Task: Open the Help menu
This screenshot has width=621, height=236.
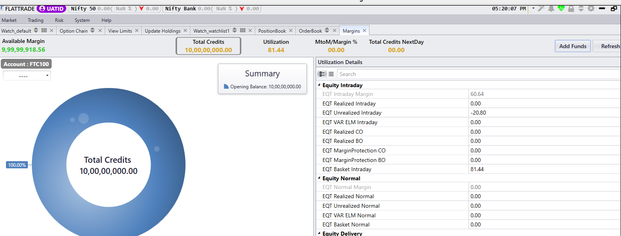Action: pos(106,20)
